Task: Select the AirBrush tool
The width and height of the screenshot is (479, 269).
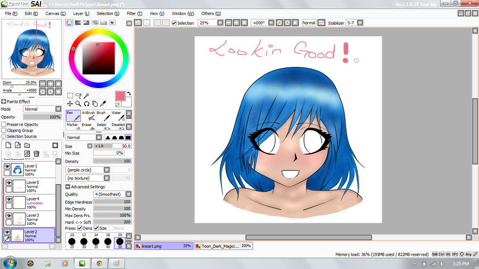Action: [88, 116]
